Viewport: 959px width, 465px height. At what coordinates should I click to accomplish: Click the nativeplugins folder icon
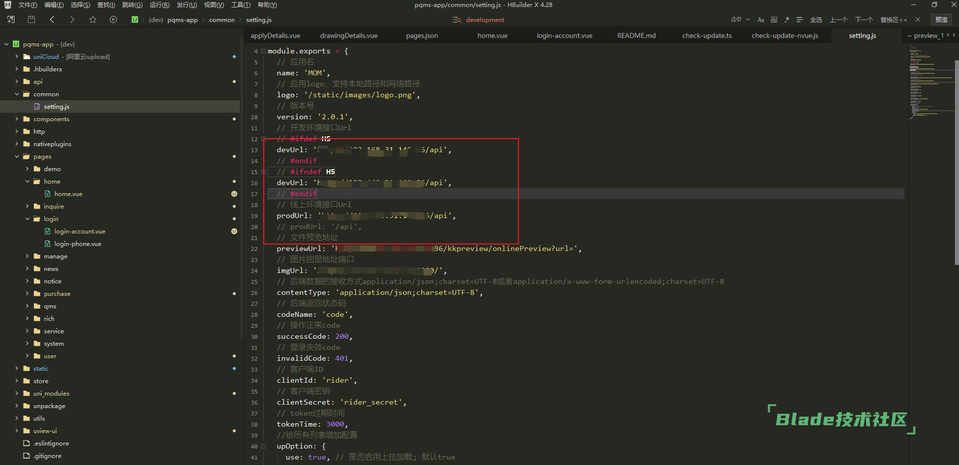pos(27,144)
